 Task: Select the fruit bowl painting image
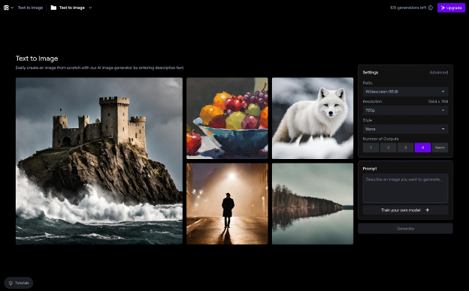(227, 118)
